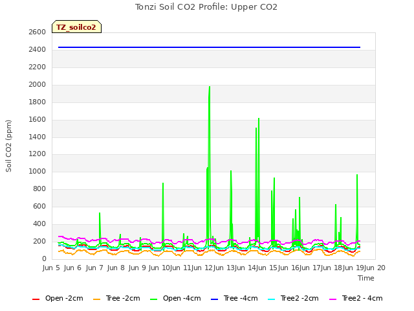Click the 2600 y-axis tick value
414x311 pixels.
click(38, 32)
